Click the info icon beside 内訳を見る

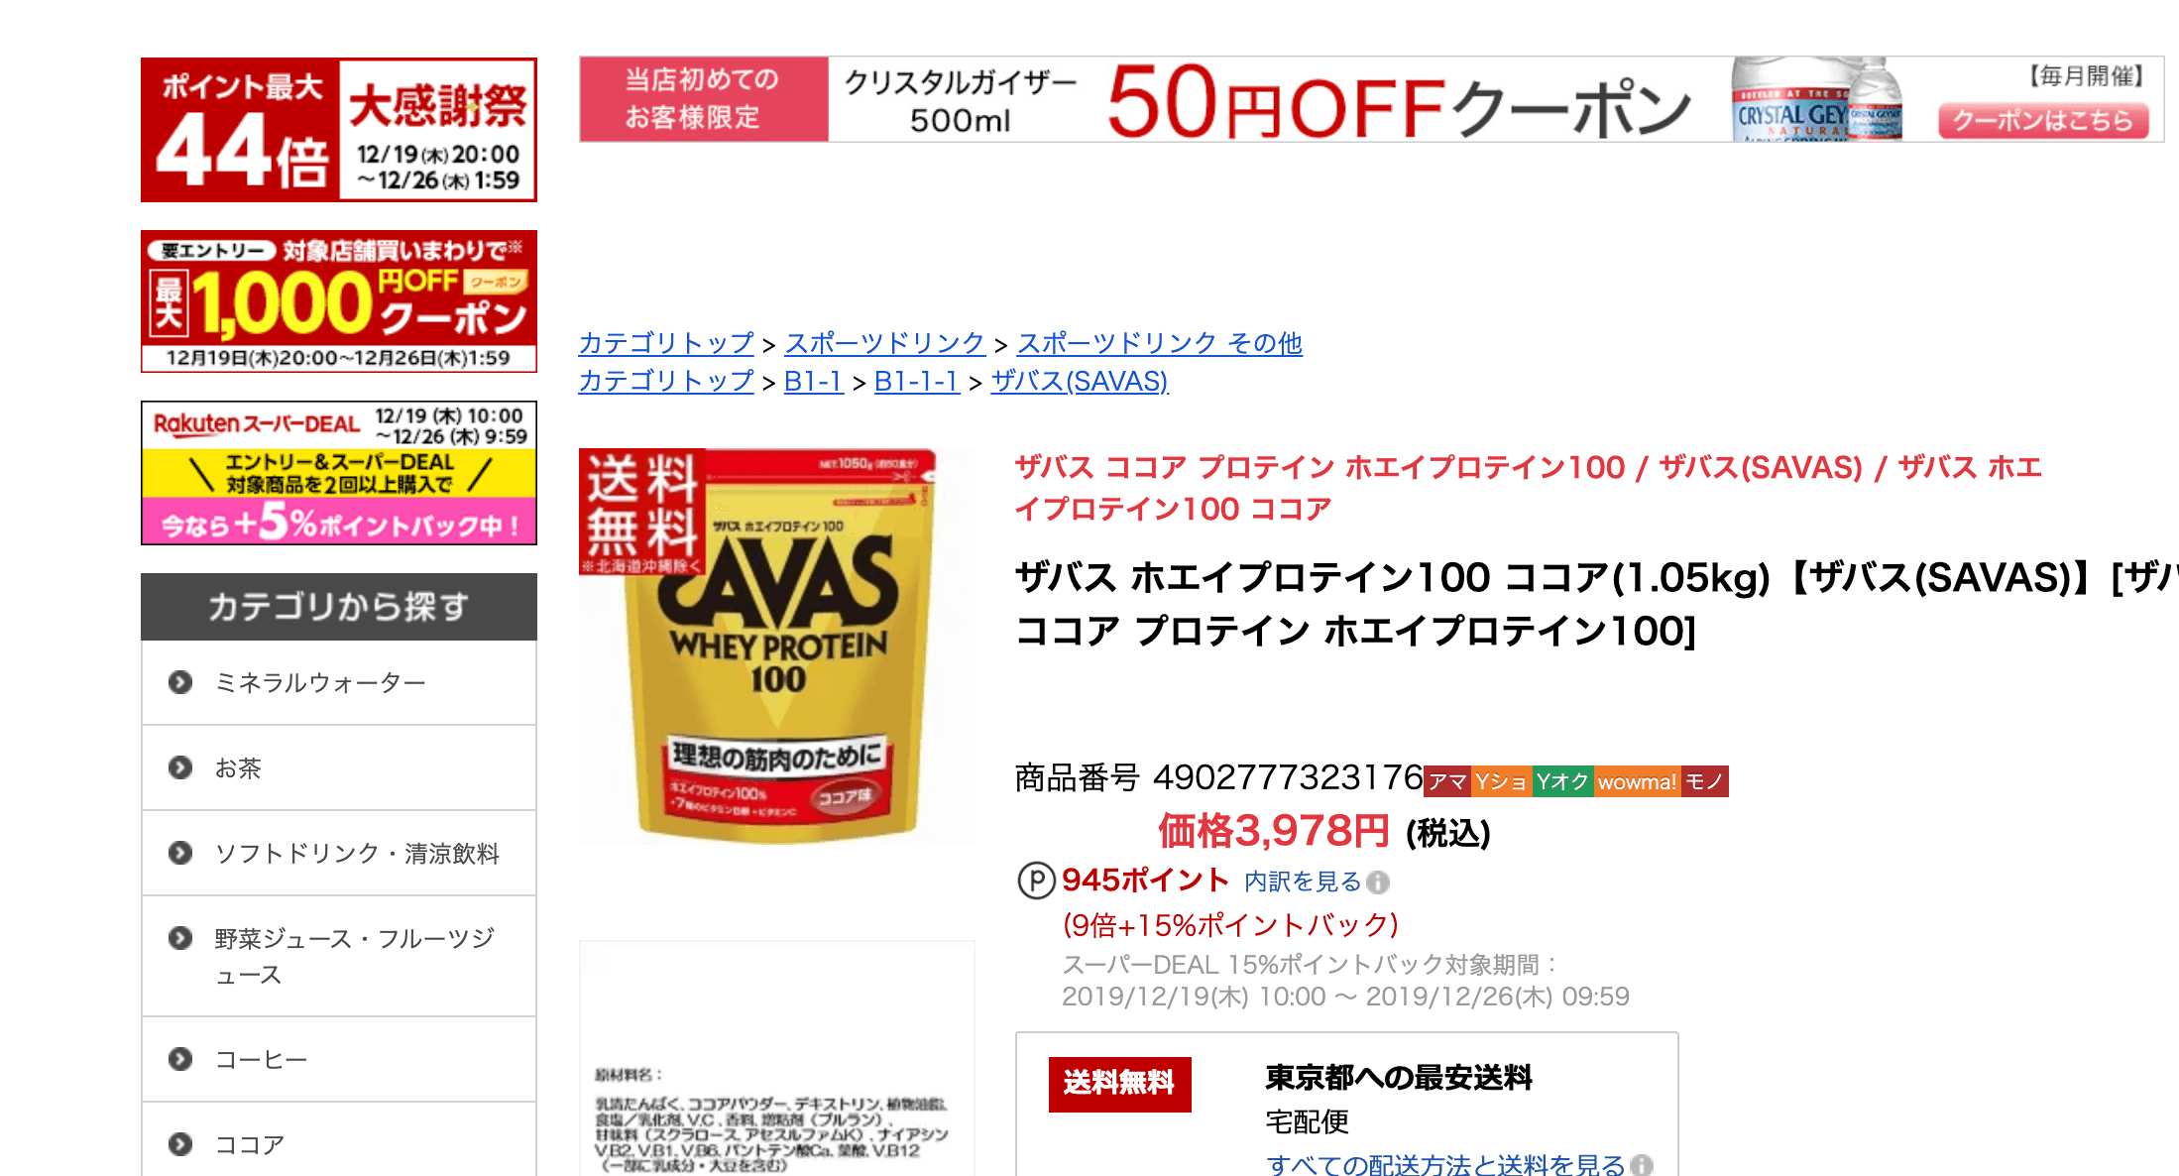click(x=1378, y=882)
